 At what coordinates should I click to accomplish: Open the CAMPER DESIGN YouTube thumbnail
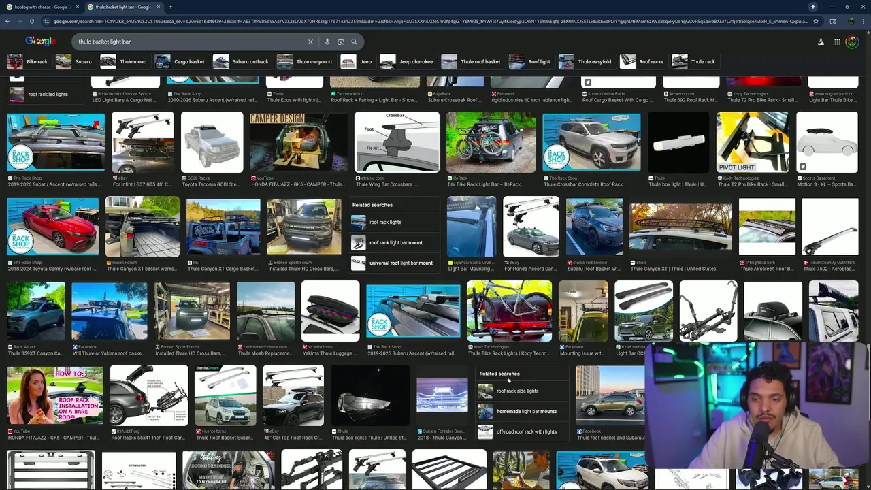tap(299, 142)
